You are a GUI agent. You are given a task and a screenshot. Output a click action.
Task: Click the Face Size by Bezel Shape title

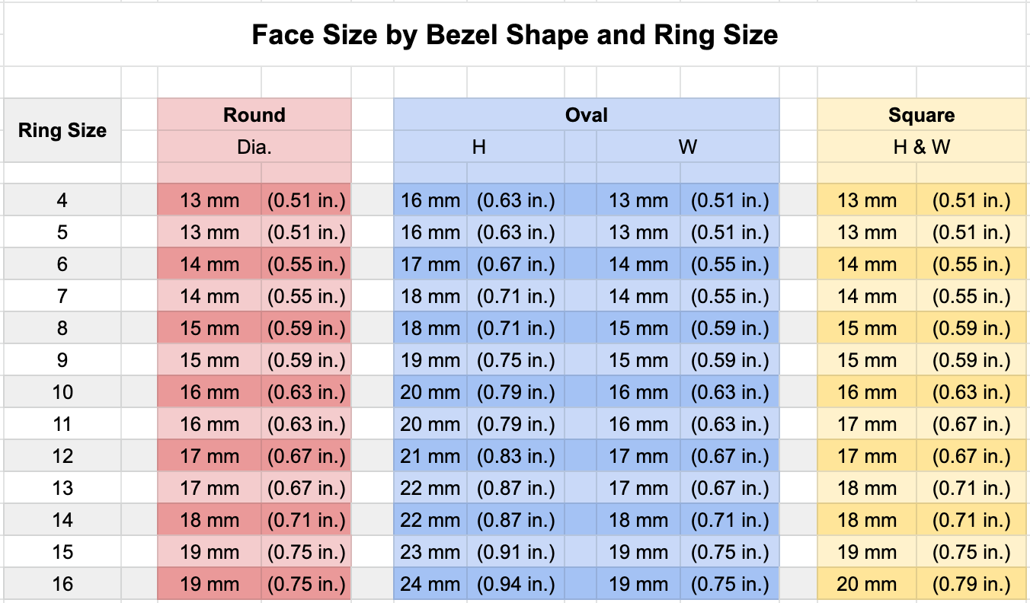pos(515,35)
